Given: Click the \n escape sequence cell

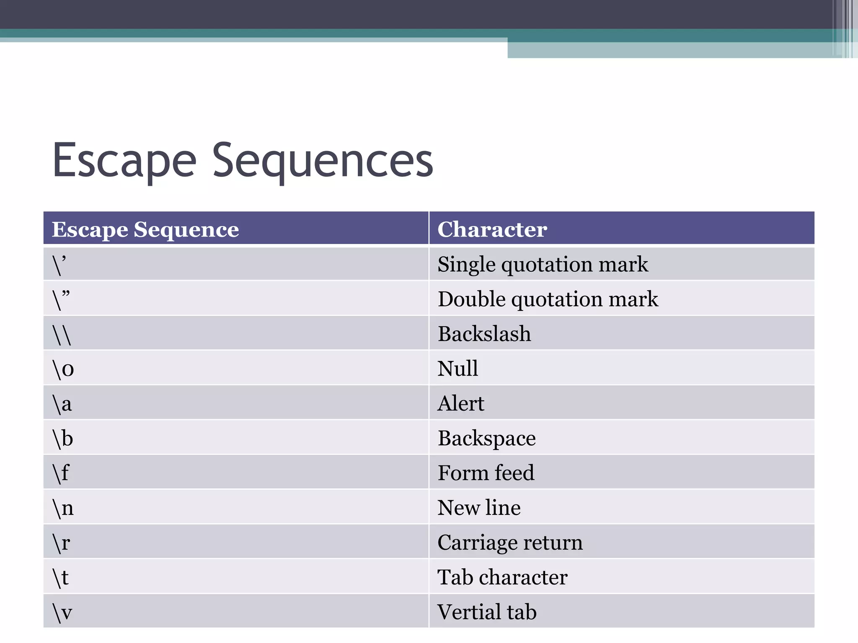Looking at the screenshot, I should (x=63, y=507).
